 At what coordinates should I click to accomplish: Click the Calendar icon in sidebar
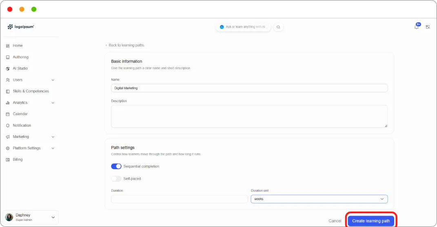coord(8,114)
